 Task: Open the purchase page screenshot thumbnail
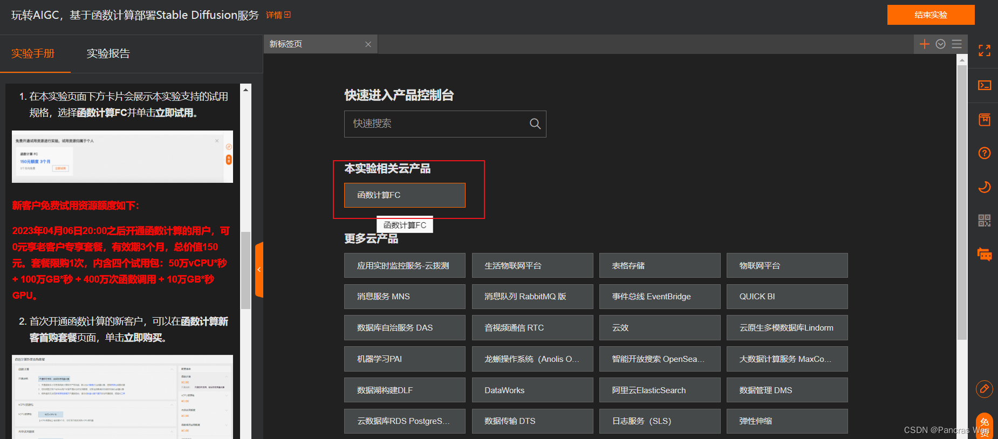pos(122,397)
